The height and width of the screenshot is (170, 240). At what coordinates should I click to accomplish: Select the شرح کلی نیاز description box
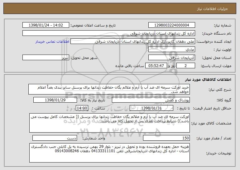point(109,89)
